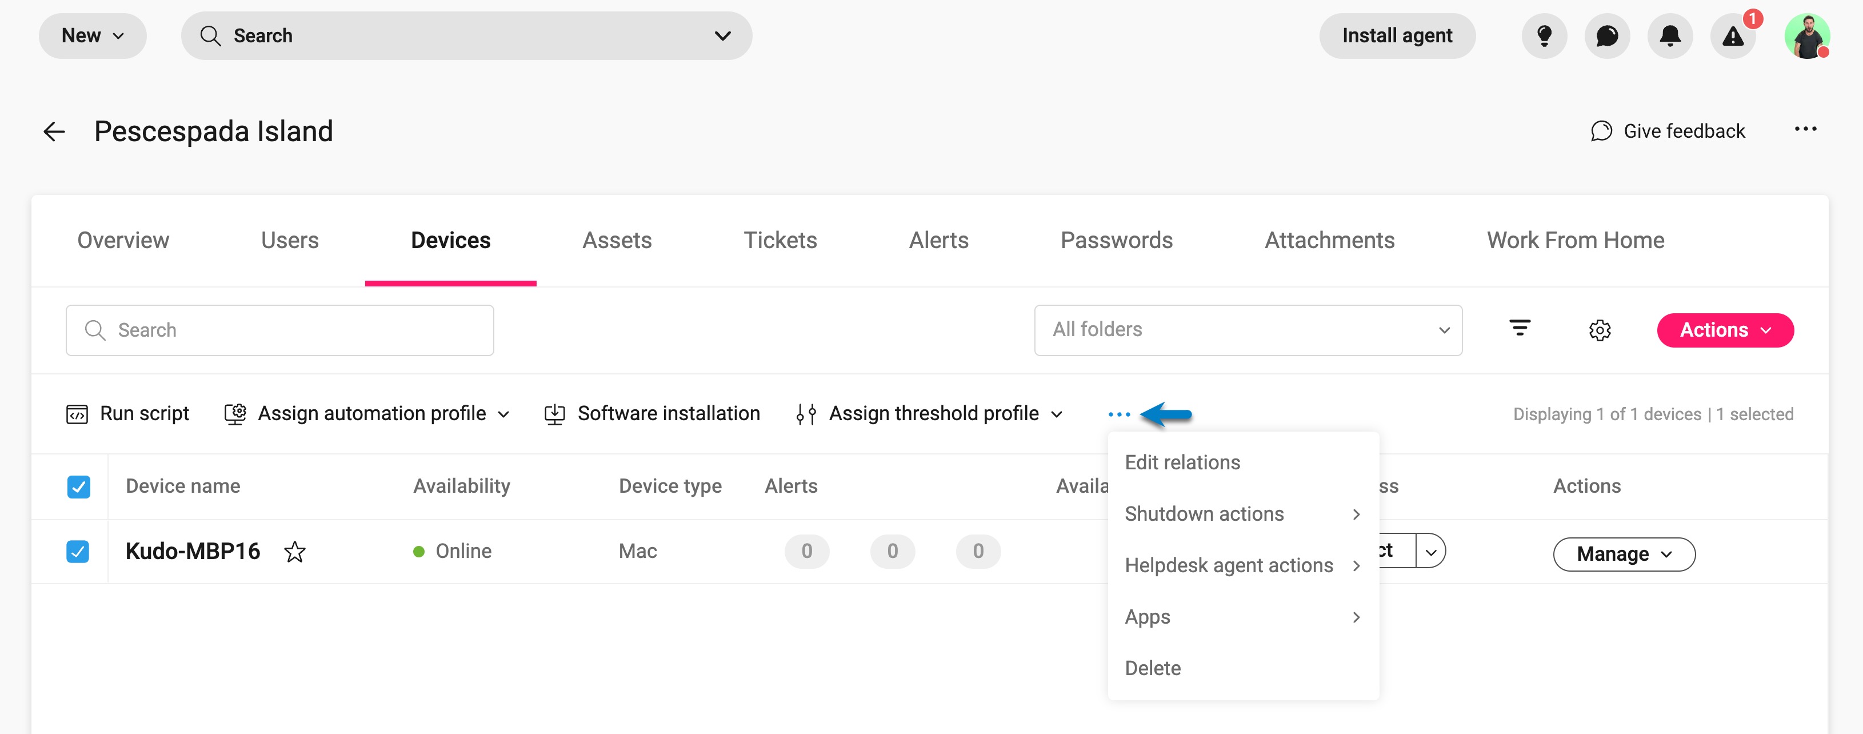Click the Online status text
1863x734 pixels.
pos(463,552)
